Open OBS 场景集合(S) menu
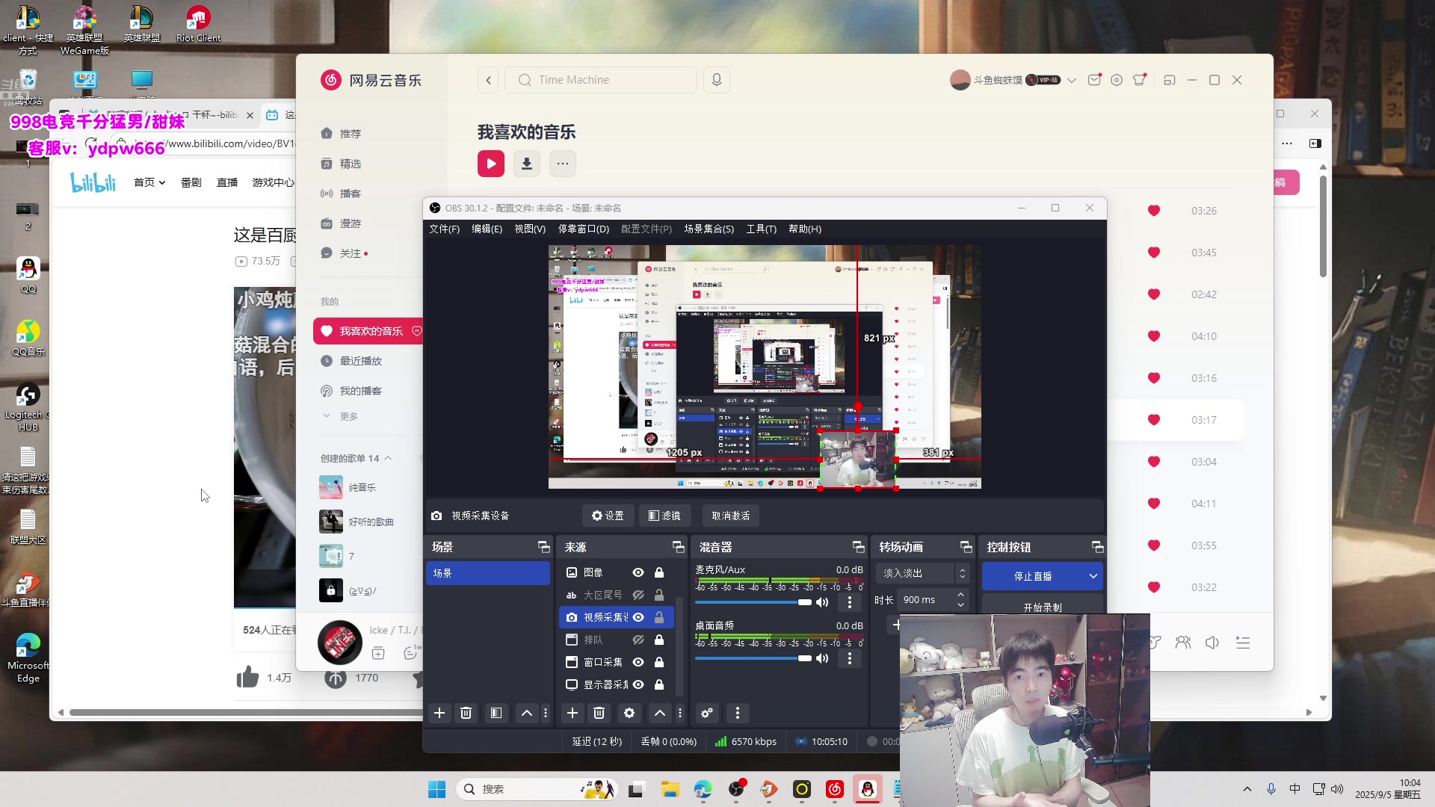 pos(709,229)
